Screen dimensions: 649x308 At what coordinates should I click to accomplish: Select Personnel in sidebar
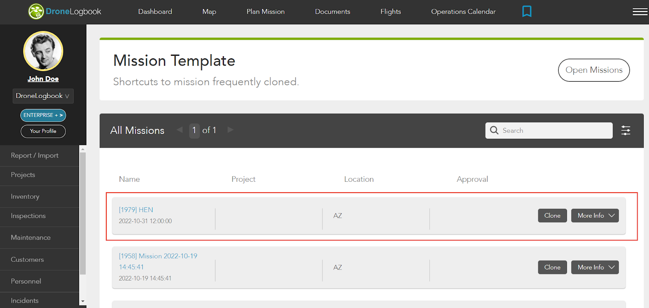point(39,281)
